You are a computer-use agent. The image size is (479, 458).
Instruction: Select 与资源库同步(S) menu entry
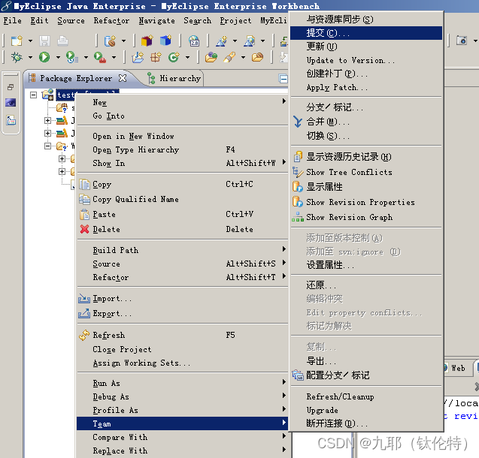pos(366,20)
